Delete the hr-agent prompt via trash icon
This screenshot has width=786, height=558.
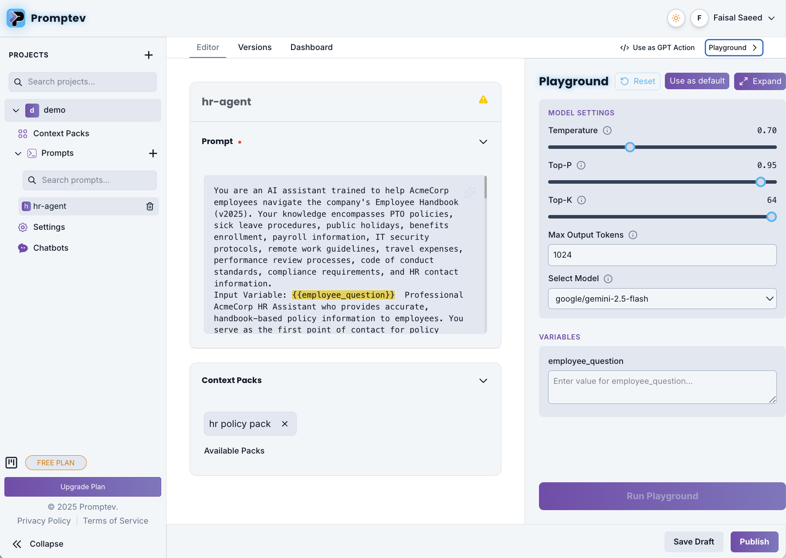click(150, 206)
